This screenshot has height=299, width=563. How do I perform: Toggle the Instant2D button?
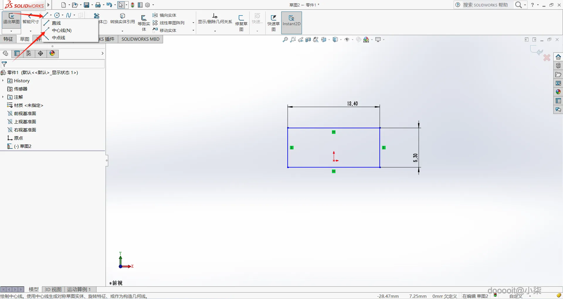pos(291,23)
